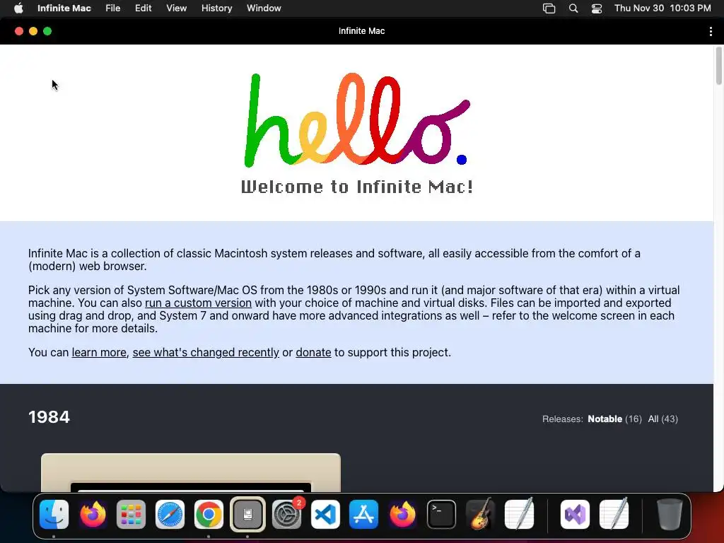The width and height of the screenshot is (724, 543).
Task: Open the TextEdit icon next to GarageBand
Action: (x=520, y=514)
